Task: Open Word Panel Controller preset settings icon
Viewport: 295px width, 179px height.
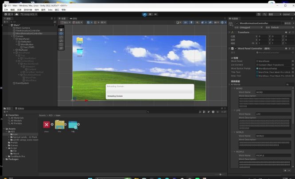Action: [290, 49]
